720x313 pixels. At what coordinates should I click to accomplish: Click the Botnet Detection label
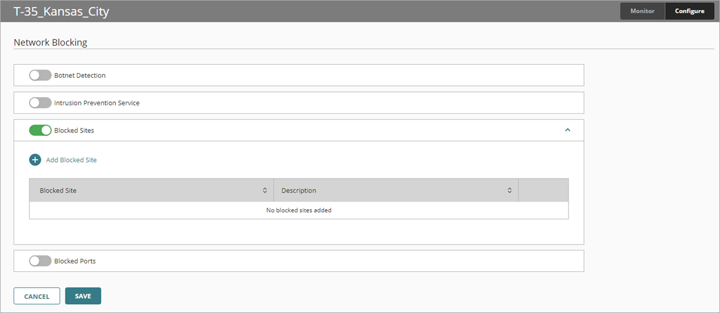point(80,75)
